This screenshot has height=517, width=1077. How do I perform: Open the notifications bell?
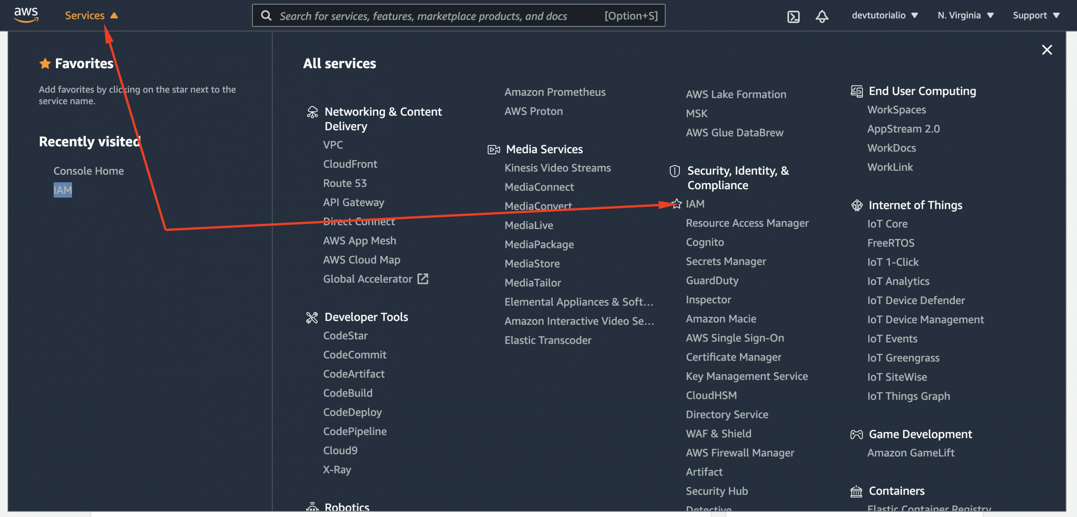(x=822, y=16)
